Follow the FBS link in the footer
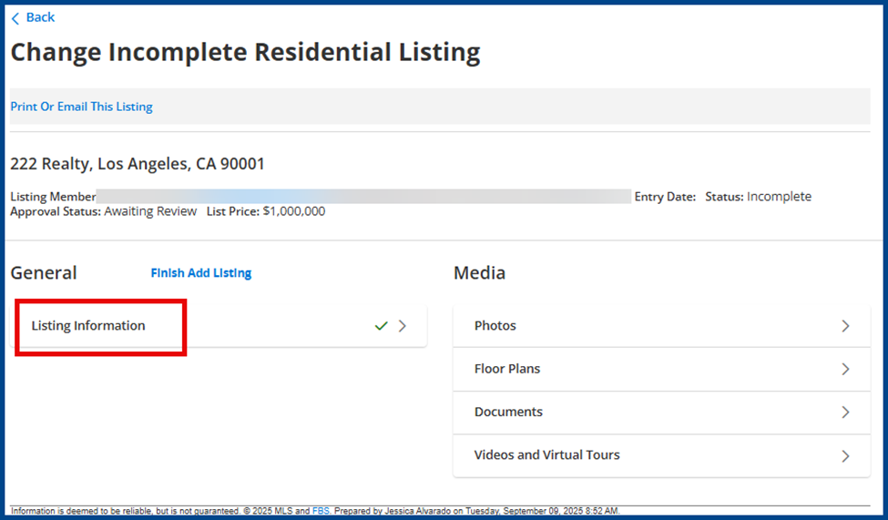This screenshot has height=520, width=888. click(321, 512)
